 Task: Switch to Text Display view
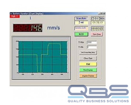point(88,70)
